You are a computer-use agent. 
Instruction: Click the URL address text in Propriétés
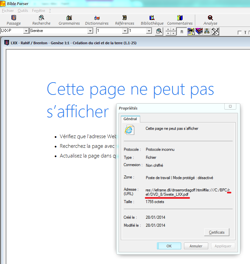point(188,192)
